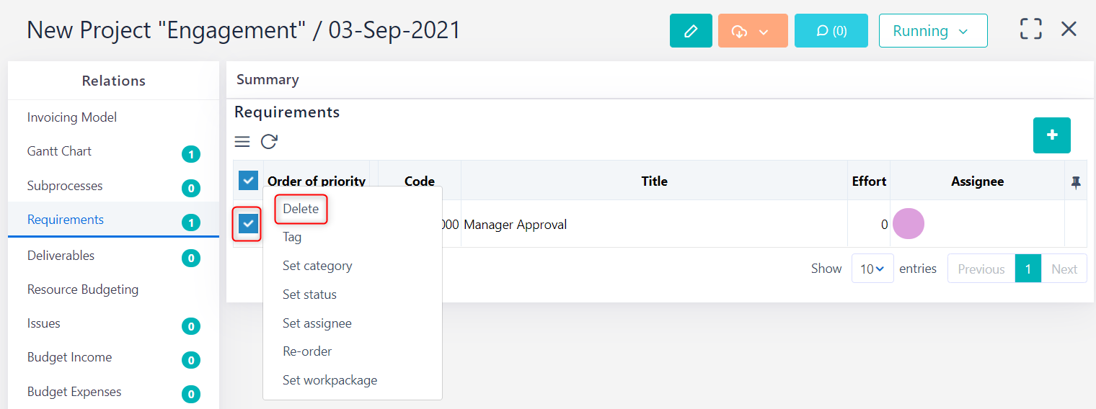Screen dimensions: 1096x409
Task: Click the Deliverables count badge
Action: 191,258
